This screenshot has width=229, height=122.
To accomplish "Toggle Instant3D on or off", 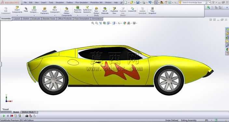I will pyautogui.click(x=132, y=10).
